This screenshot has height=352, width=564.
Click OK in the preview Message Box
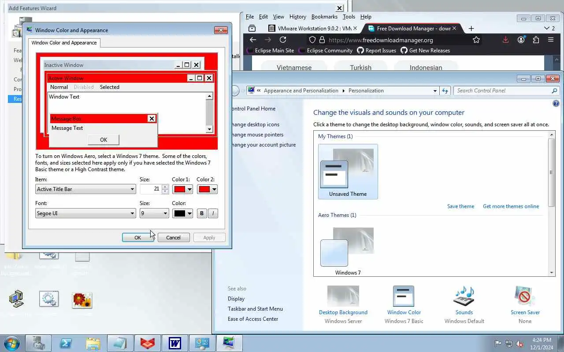tap(104, 140)
